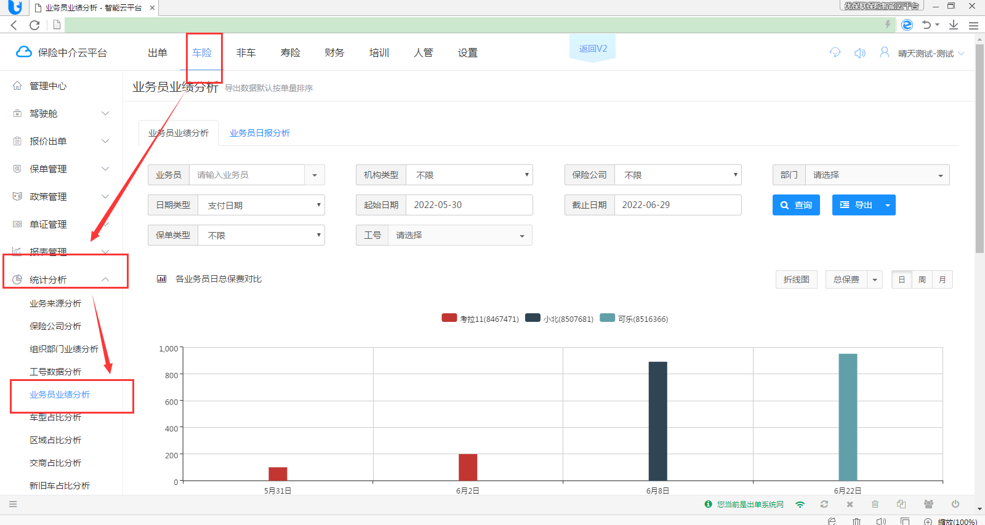Click the list icon at bottom-left corner
This screenshot has width=985, height=525.
pyautogui.click(x=13, y=504)
